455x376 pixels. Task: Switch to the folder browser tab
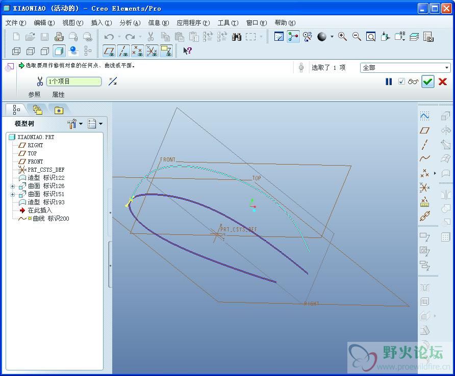[x=37, y=110]
